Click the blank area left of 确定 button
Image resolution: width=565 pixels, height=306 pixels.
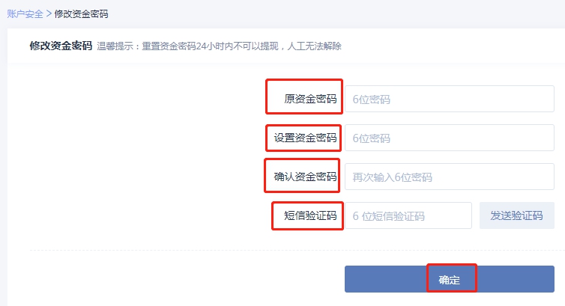pyautogui.click(x=187, y=280)
